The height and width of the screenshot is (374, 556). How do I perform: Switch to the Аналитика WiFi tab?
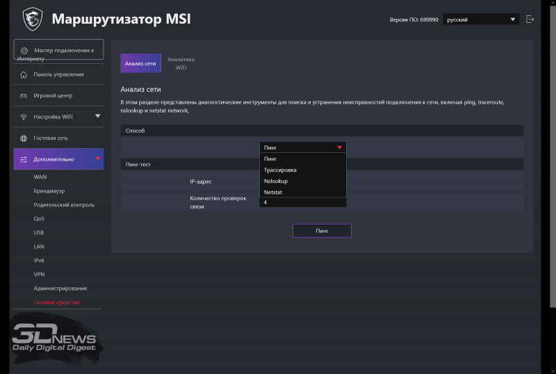(181, 63)
